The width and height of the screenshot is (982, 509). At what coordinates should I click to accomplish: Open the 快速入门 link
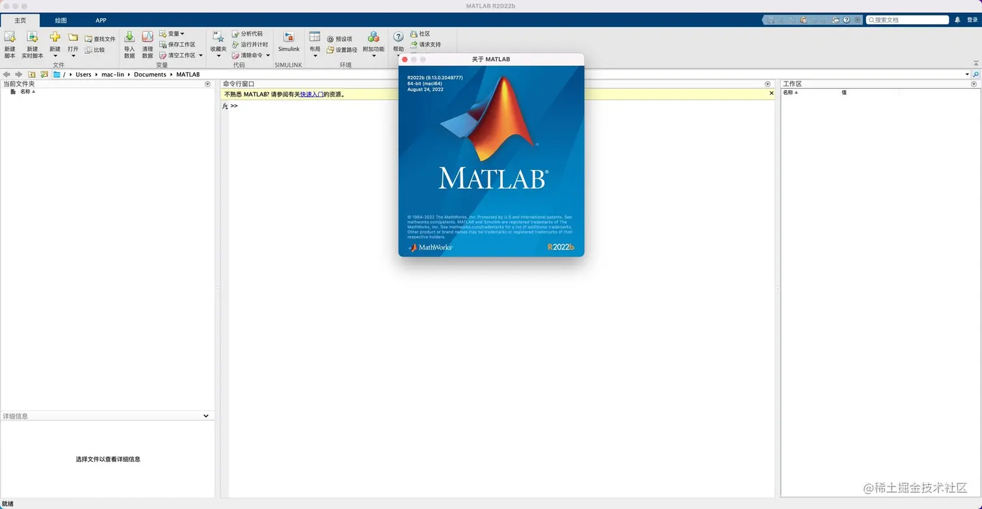pyautogui.click(x=312, y=95)
